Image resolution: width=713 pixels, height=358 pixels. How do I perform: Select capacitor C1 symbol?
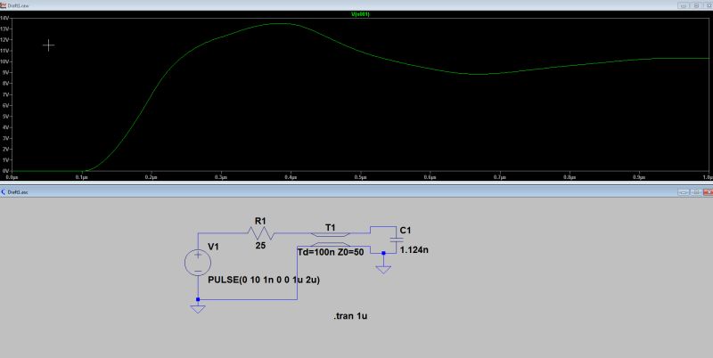tap(396, 240)
